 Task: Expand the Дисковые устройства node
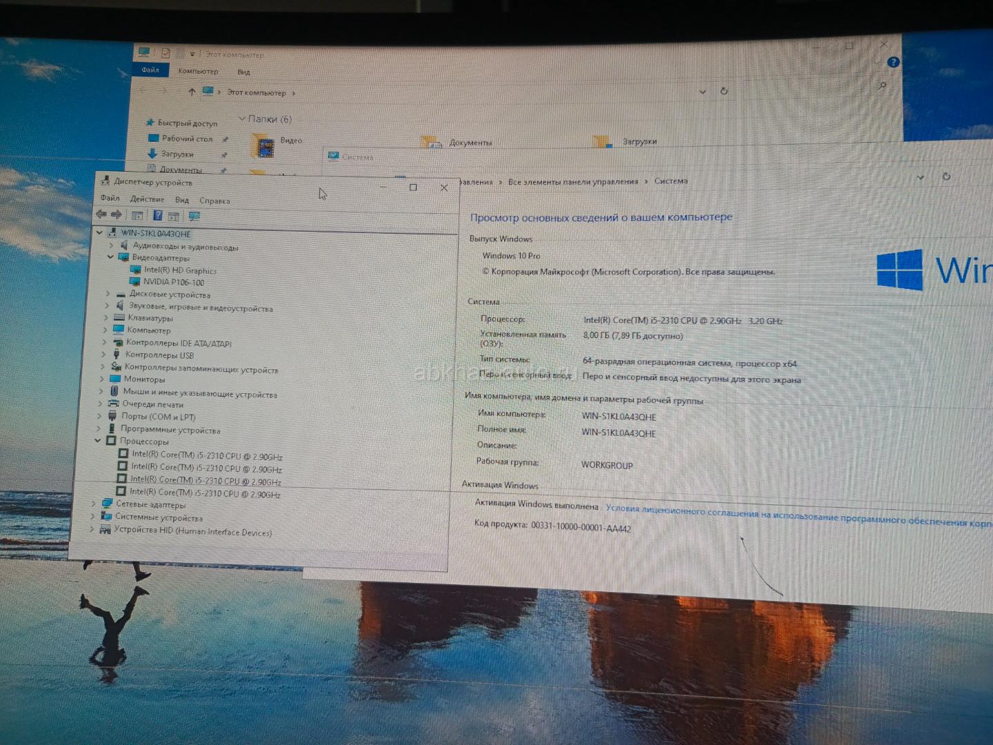(x=108, y=294)
